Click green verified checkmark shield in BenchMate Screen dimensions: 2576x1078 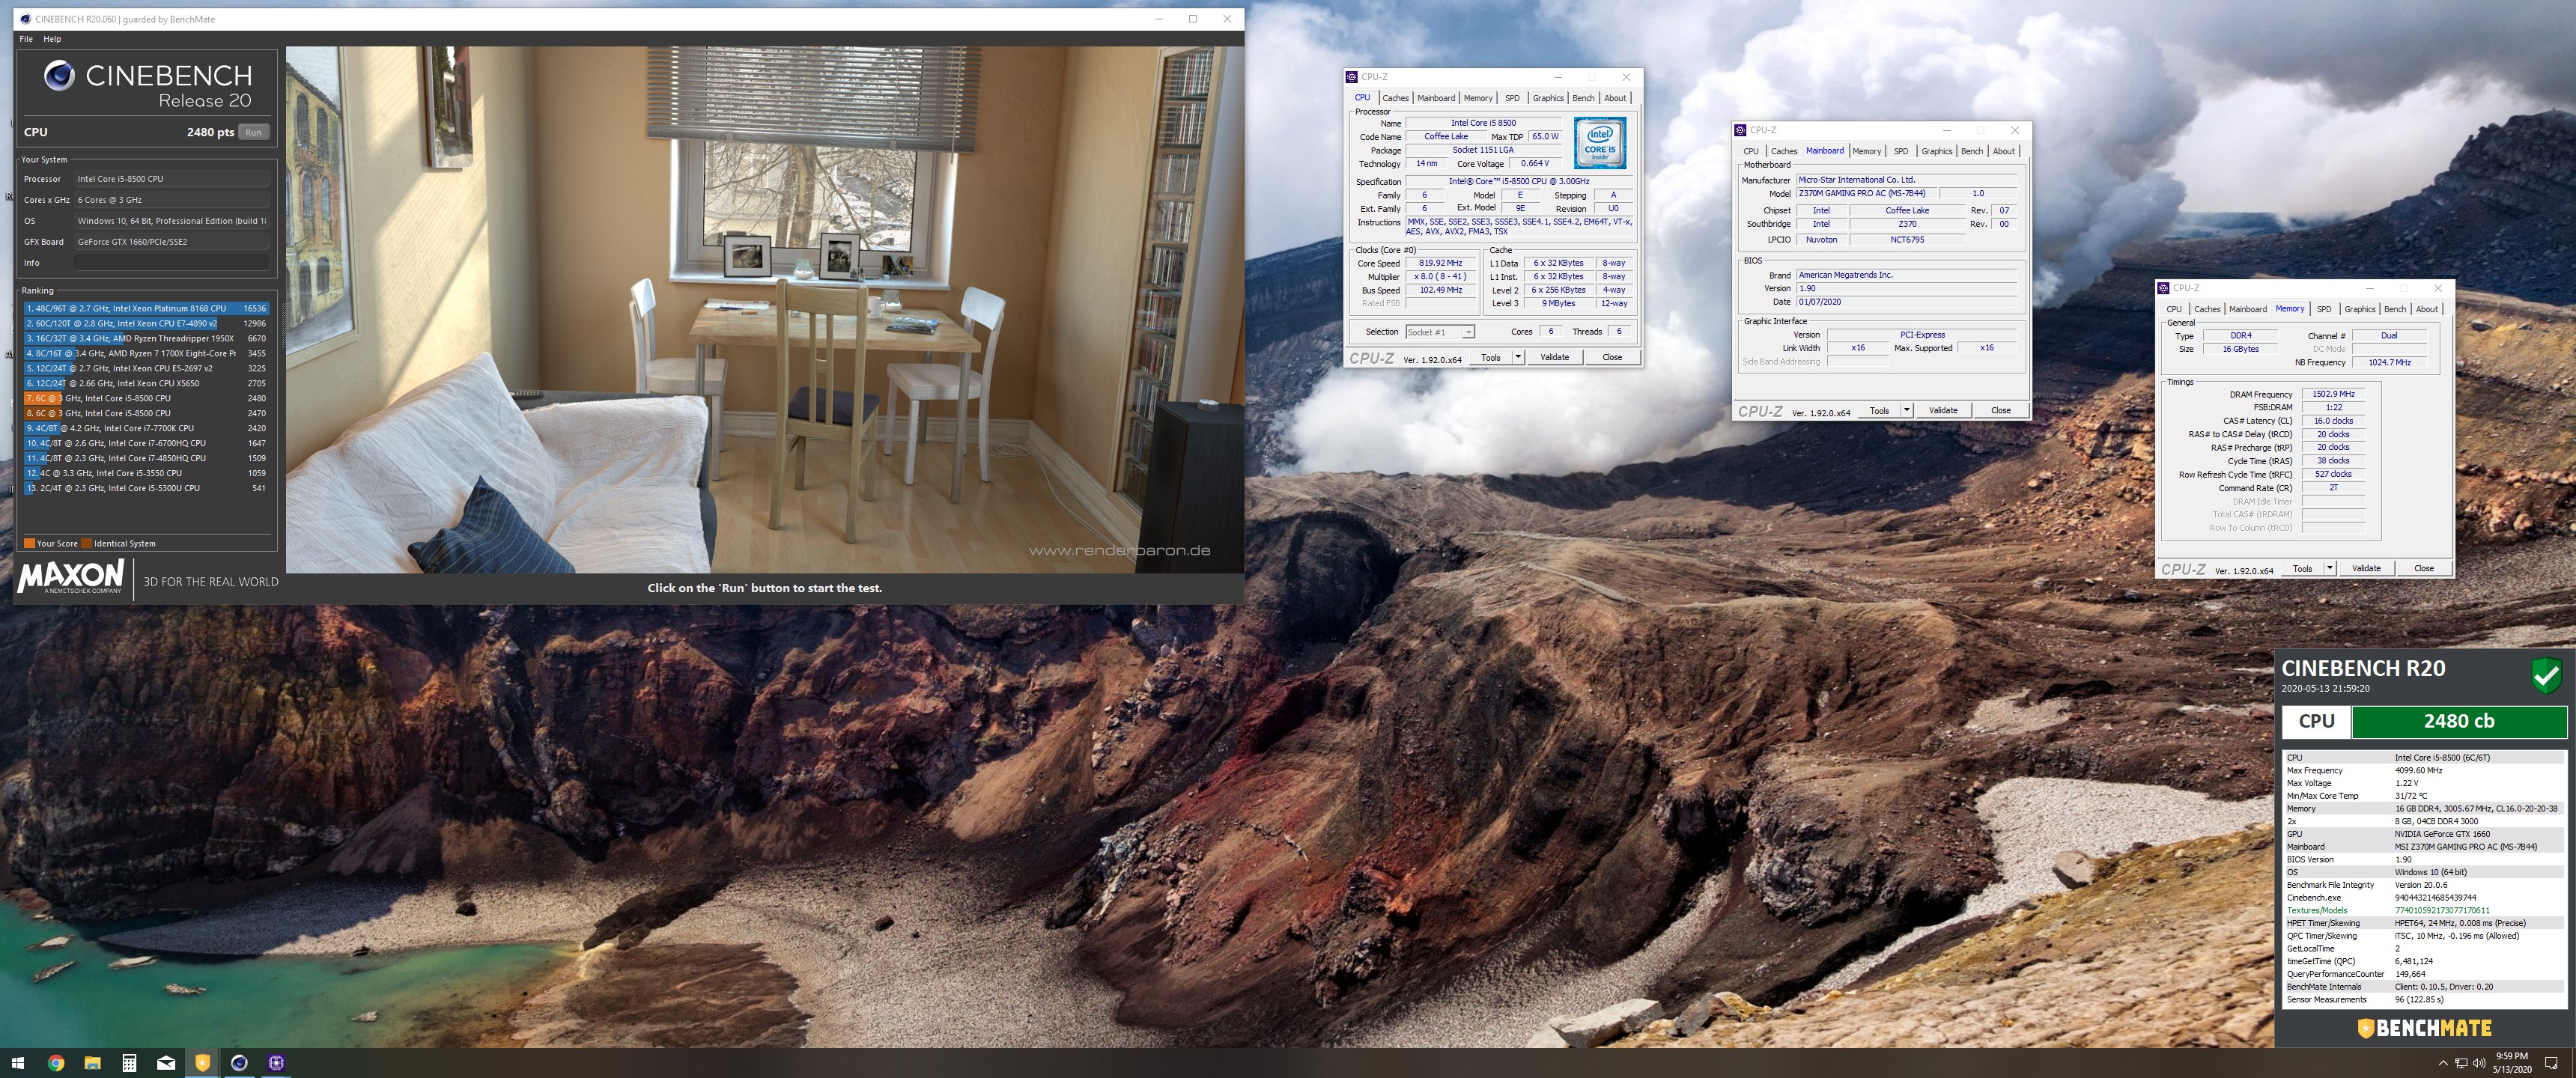click(x=2547, y=676)
